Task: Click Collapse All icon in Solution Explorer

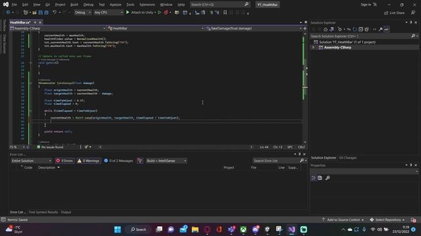Action: (360, 29)
